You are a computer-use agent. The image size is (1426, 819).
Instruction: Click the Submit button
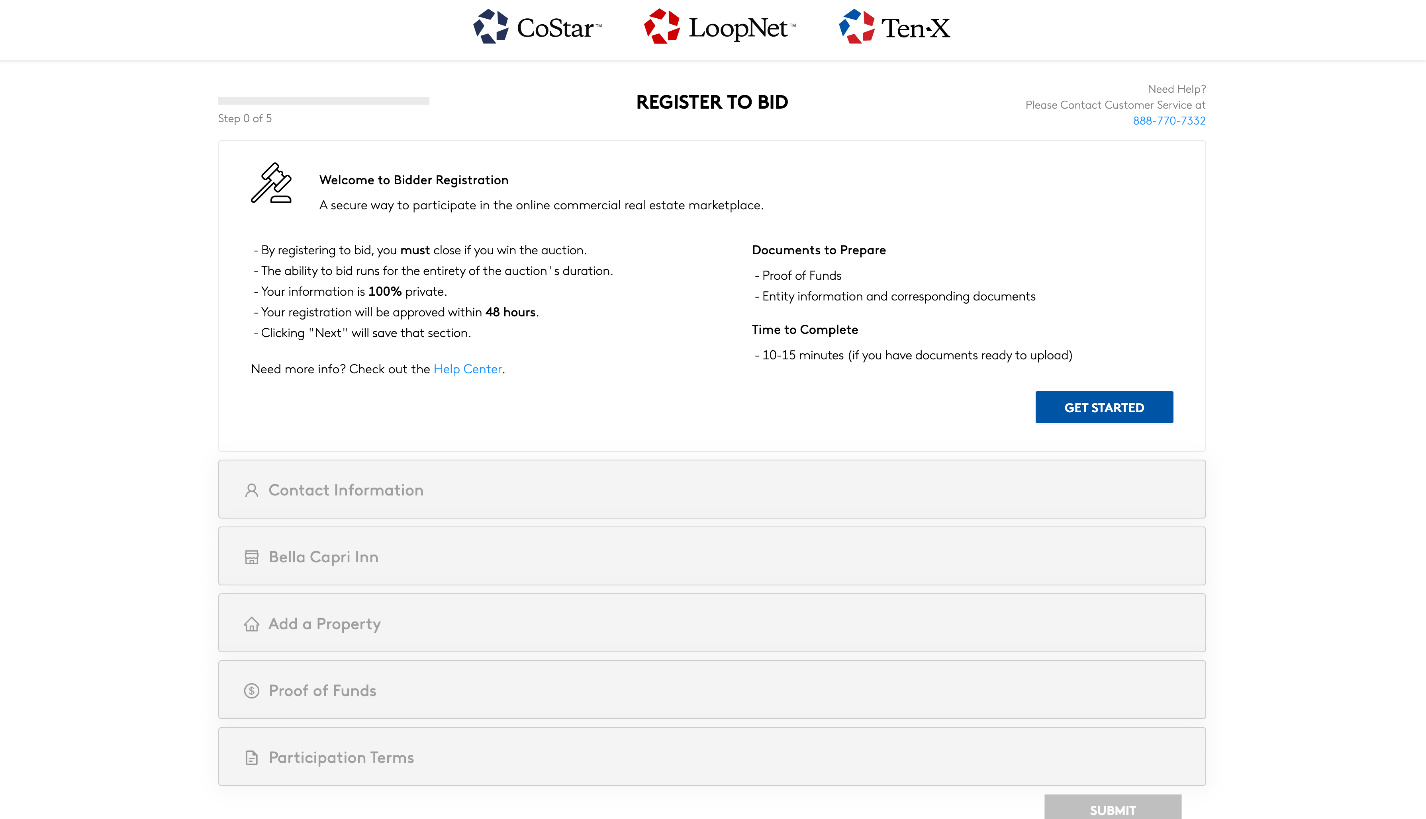pyautogui.click(x=1113, y=809)
